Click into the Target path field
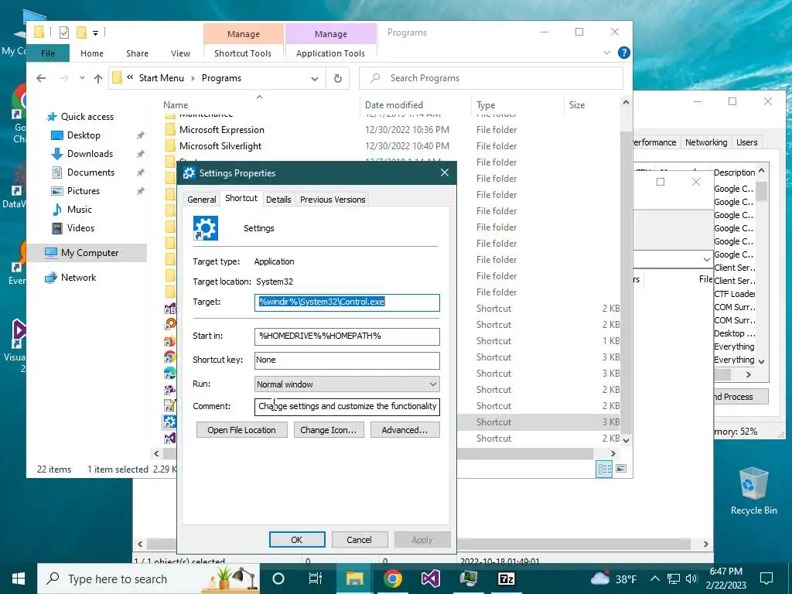 [347, 302]
